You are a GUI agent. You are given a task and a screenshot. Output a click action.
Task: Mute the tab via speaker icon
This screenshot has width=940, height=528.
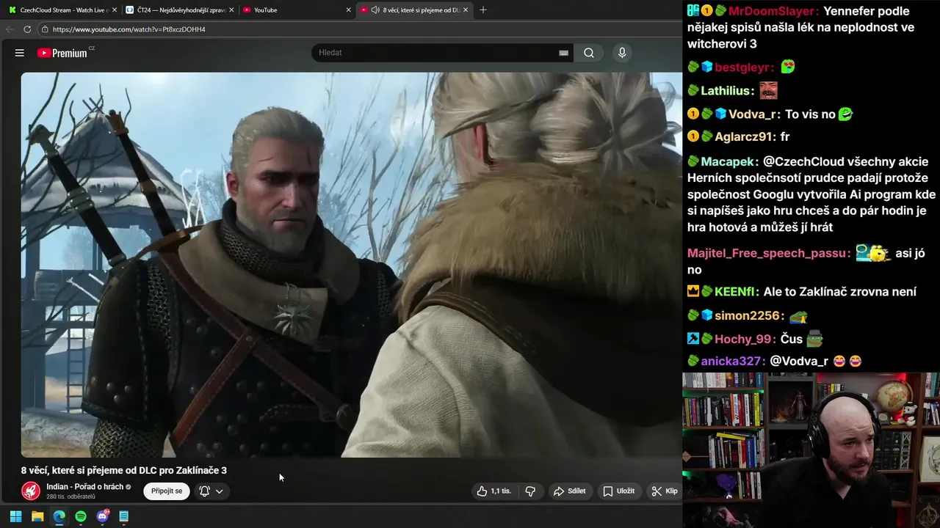click(375, 10)
